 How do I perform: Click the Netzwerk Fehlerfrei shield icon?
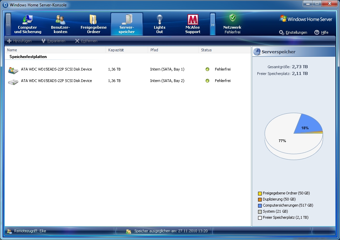click(233, 18)
